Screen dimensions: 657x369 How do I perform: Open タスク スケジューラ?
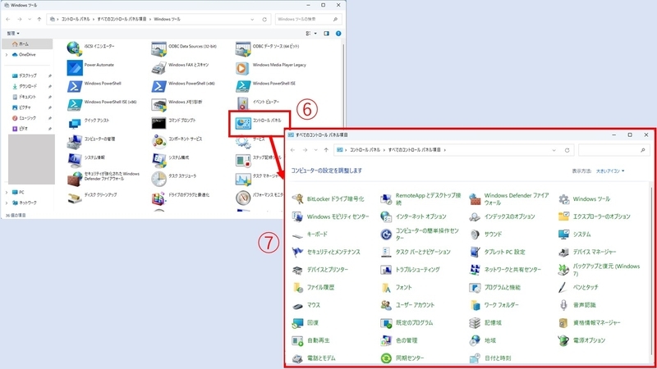coord(174,177)
